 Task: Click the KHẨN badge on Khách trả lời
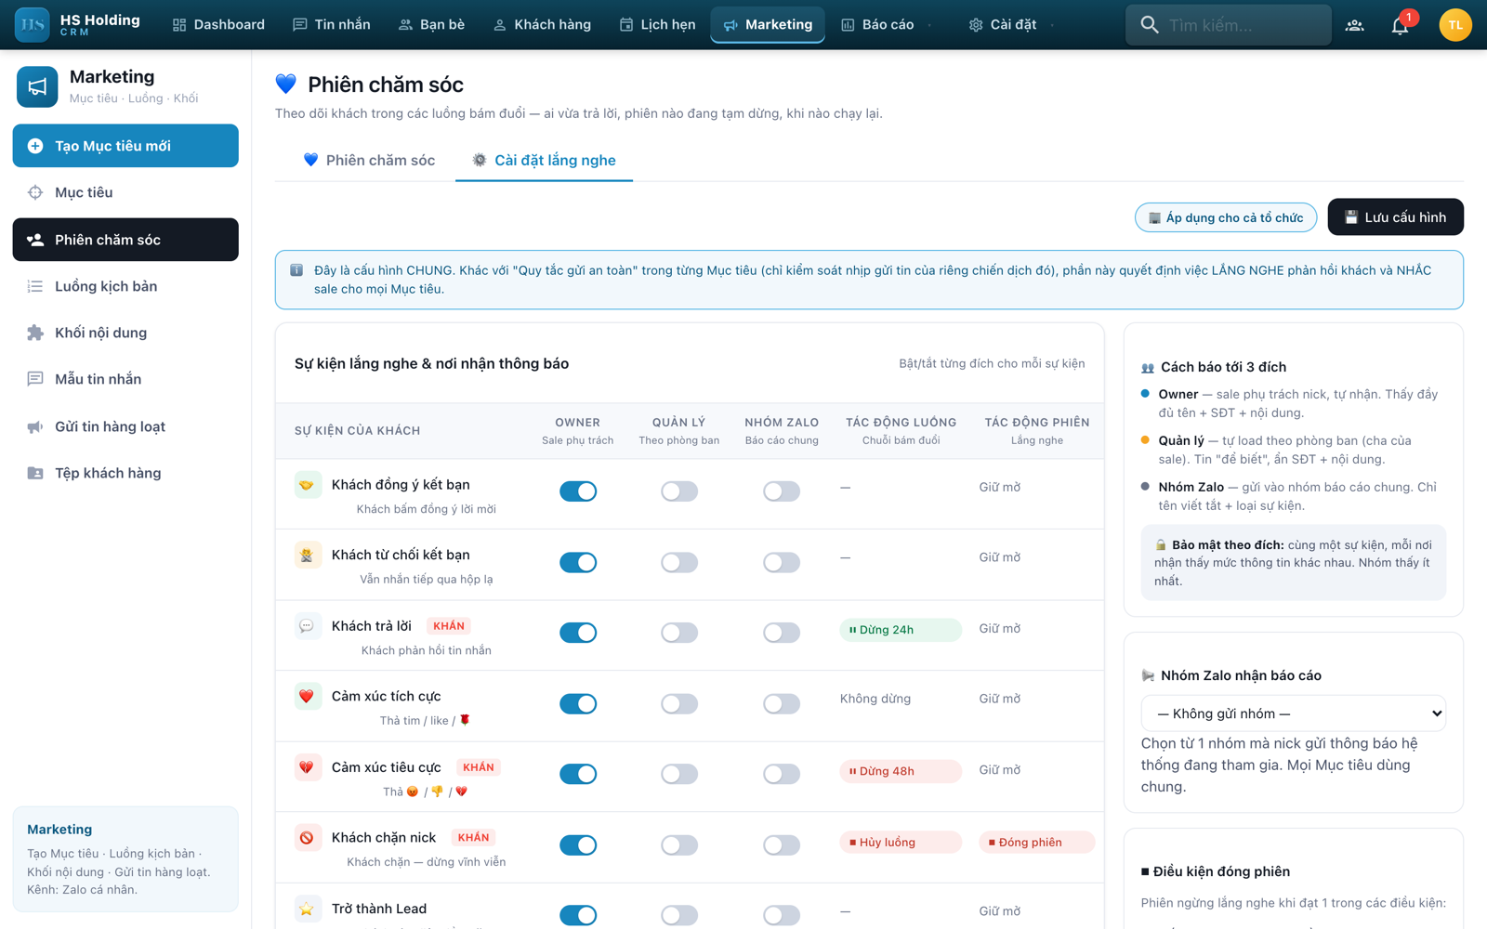pyautogui.click(x=449, y=626)
